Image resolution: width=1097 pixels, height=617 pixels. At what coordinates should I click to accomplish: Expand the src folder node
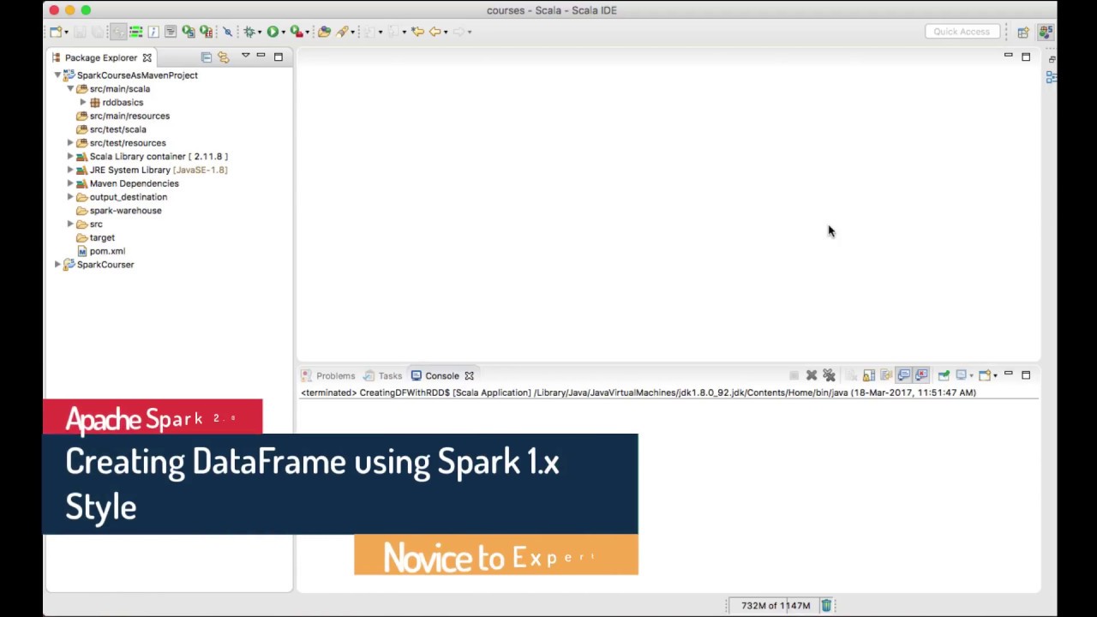point(70,225)
